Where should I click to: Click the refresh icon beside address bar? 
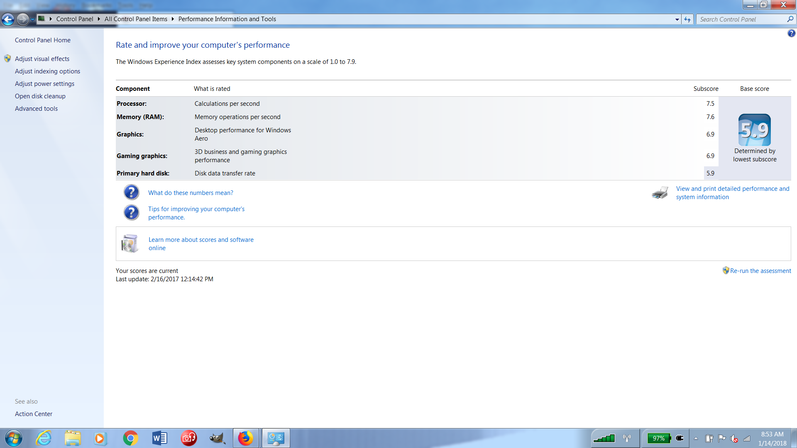(687, 19)
